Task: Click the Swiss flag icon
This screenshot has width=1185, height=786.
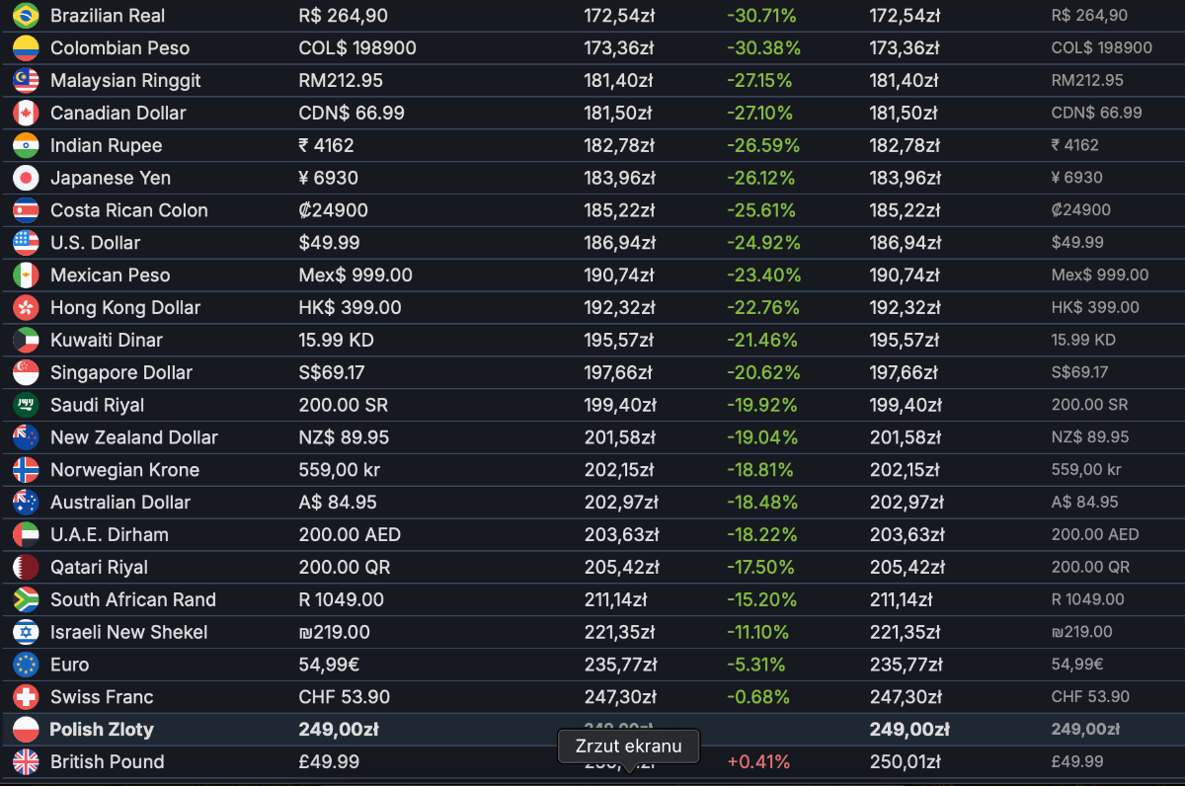Action: coord(26,697)
